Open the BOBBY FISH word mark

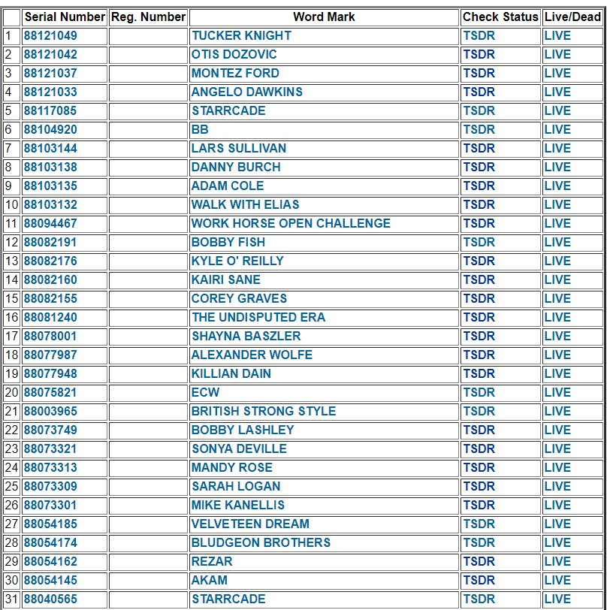pos(228,242)
